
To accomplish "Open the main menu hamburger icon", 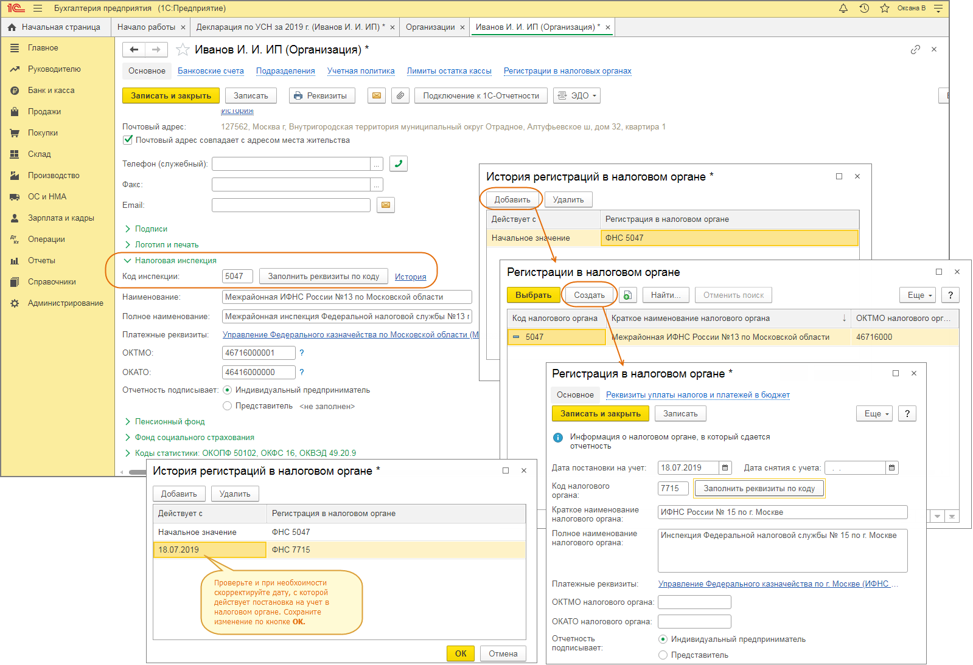I will (x=38, y=9).
